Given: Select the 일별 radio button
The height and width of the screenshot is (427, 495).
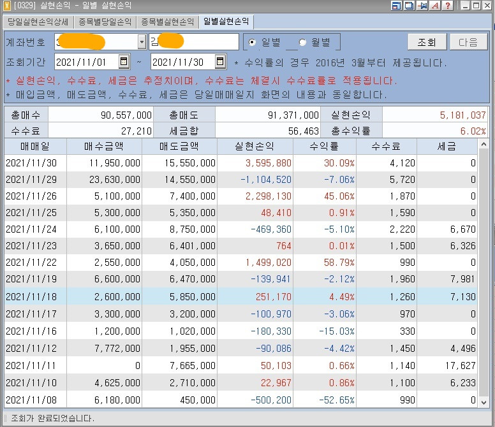Looking at the screenshot, I should point(252,42).
